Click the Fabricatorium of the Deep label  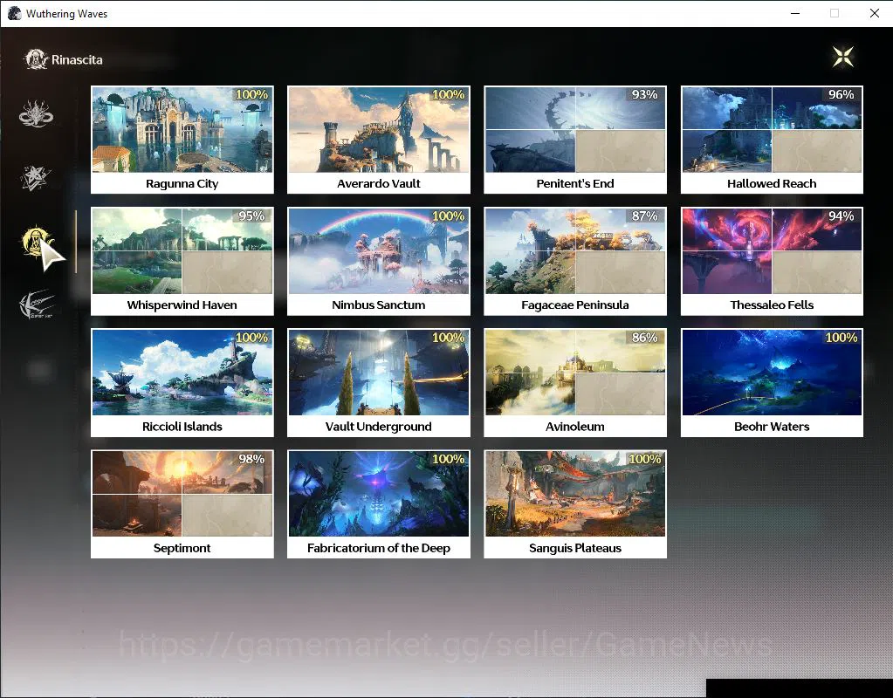click(x=379, y=548)
